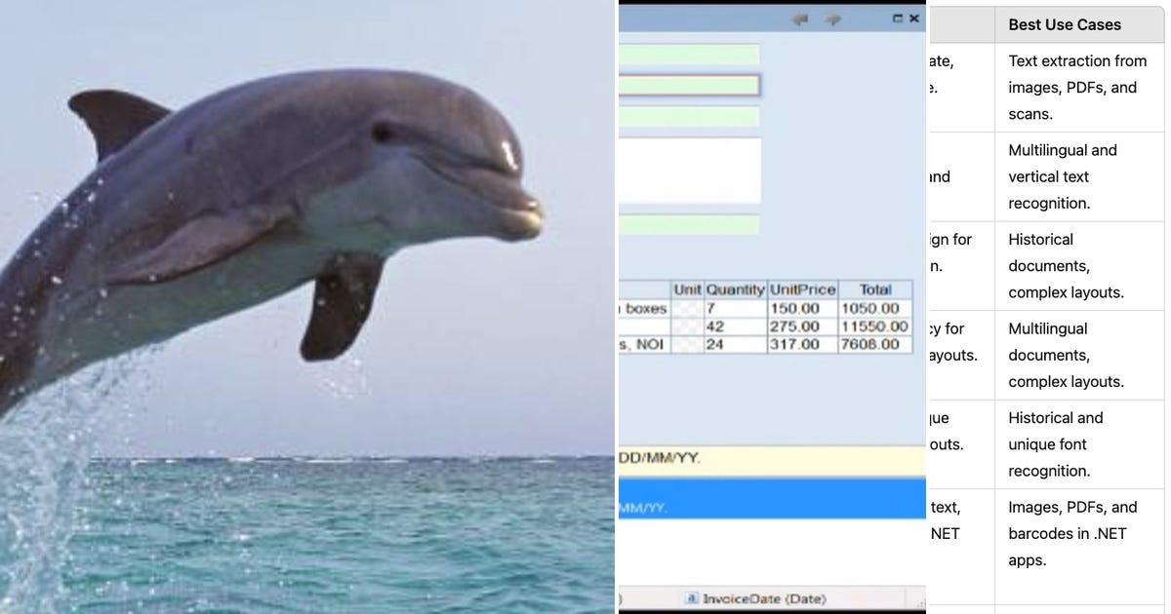Viewport: 1171px width, 614px height.
Task: Click the description cell ending in NOI
Action: tap(645, 344)
